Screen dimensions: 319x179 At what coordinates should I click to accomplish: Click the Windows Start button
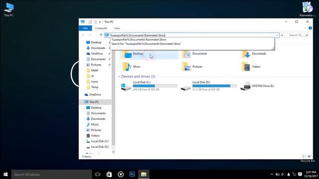coord(5,175)
